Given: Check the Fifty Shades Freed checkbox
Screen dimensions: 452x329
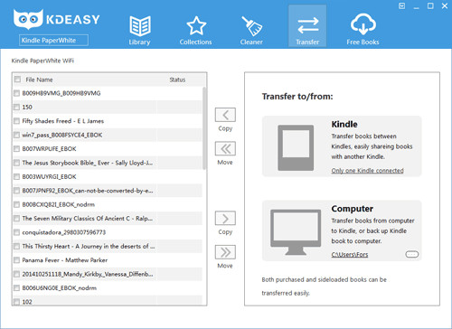Looking at the screenshot, I should [x=16, y=121].
